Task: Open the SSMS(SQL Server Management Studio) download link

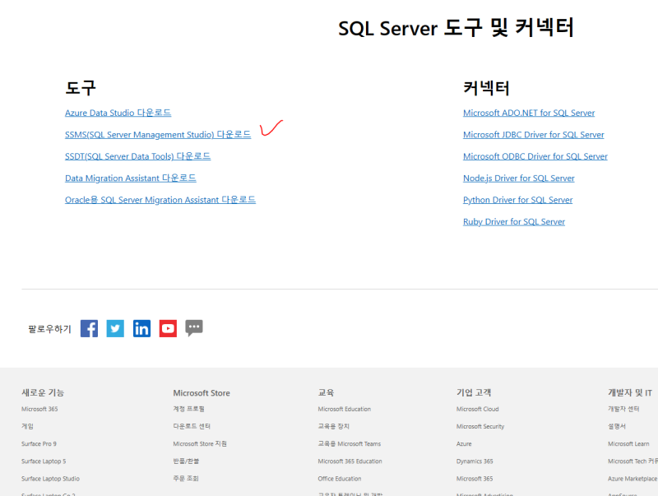Action: tap(157, 134)
